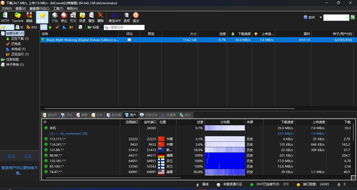Sort tasks by 大小 column header
This screenshot has height=190, width=357.
pyautogui.click(x=180, y=34)
